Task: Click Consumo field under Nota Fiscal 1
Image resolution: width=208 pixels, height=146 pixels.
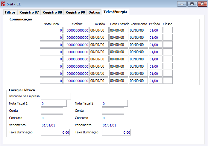Action: coord(52,118)
